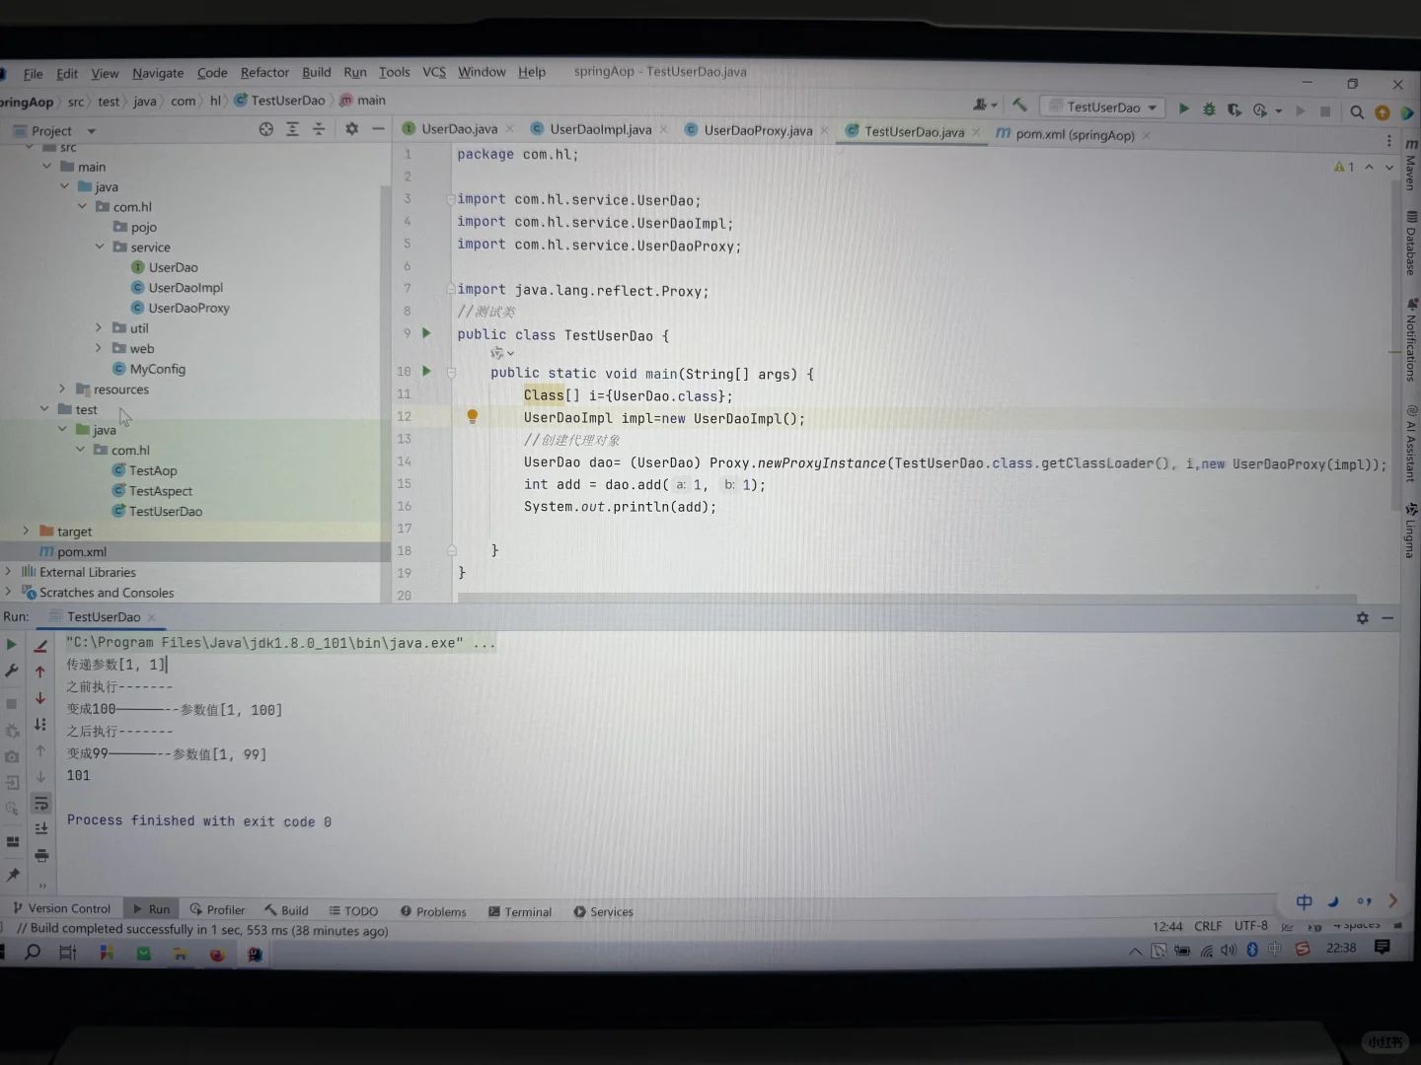The image size is (1421, 1065).
Task: Run with Coverage from the top toolbar
Action: [x=1234, y=109]
